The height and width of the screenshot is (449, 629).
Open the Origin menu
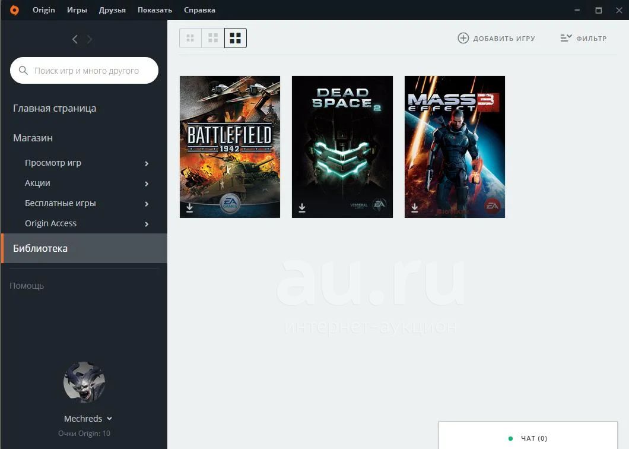(44, 10)
